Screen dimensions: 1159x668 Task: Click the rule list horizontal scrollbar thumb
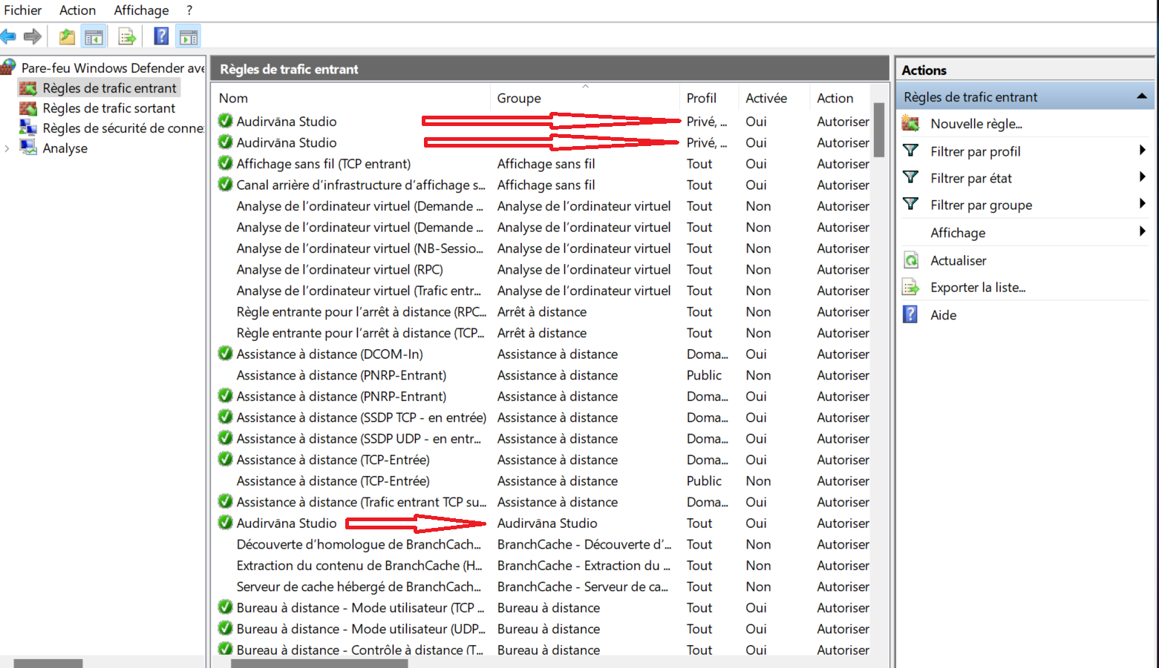click(319, 664)
